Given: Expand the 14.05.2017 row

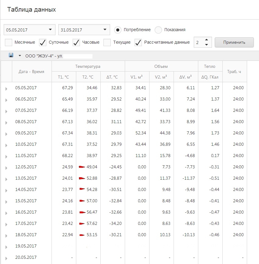Looking at the screenshot, I should [6, 190].
